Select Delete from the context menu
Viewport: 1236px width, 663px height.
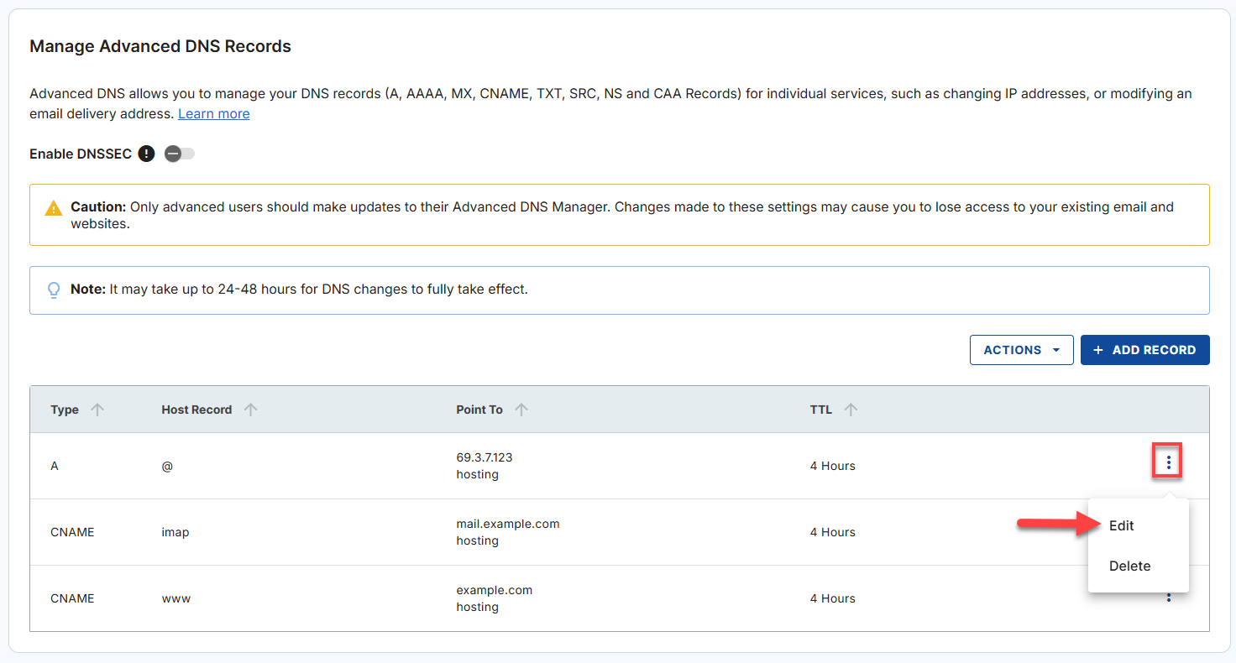coord(1129,566)
